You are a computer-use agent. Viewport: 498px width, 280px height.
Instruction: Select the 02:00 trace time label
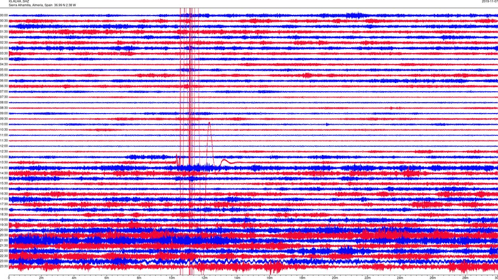(x=4, y=37)
